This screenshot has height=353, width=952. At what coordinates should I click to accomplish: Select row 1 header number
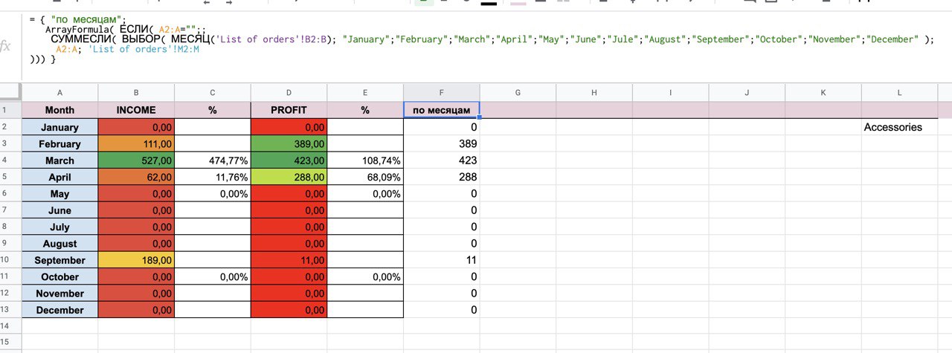pyautogui.click(x=10, y=110)
